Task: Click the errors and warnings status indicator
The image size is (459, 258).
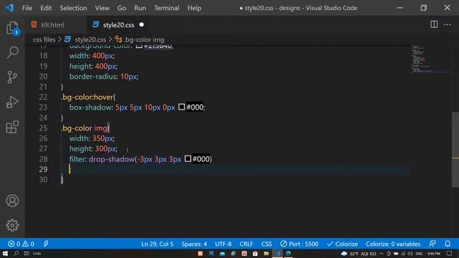Action: point(21,244)
